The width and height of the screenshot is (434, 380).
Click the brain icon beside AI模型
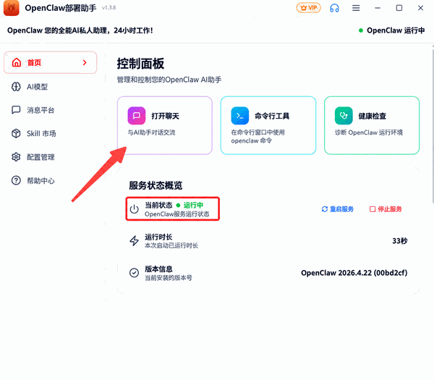coord(16,87)
